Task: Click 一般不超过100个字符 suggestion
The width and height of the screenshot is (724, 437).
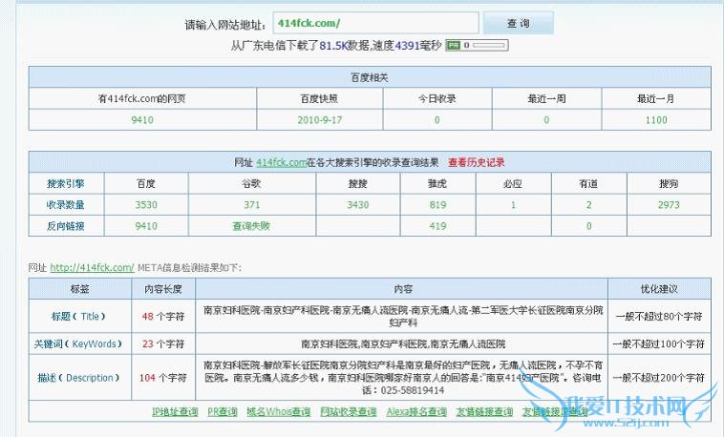Action: [x=659, y=343]
